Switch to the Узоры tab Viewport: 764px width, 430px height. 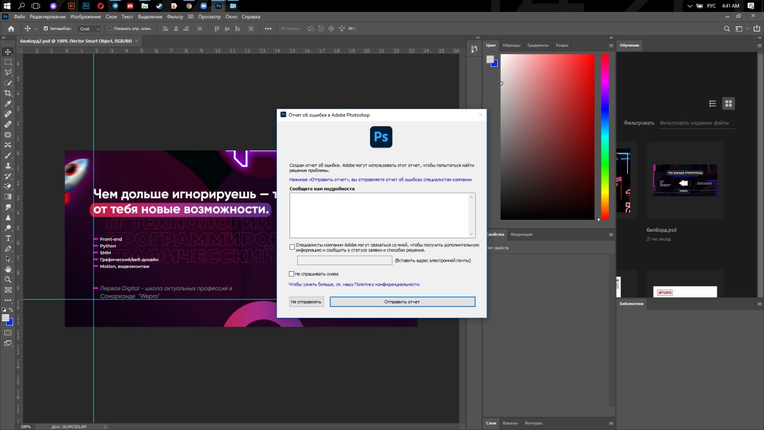point(562,45)
